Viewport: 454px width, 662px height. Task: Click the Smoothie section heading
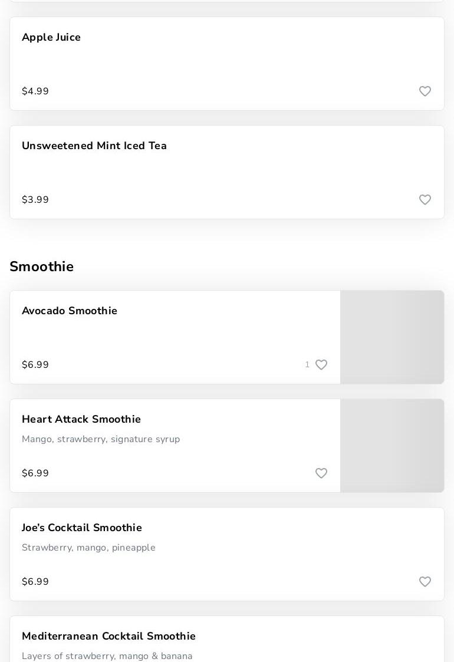point(42,267)
